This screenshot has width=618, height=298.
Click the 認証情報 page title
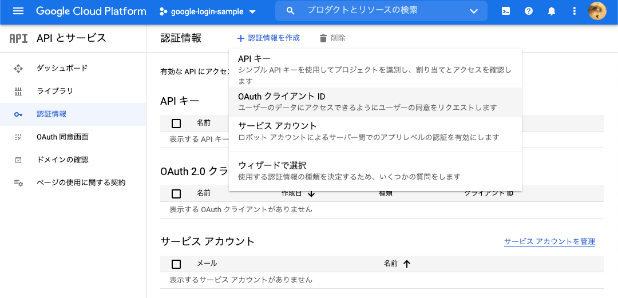coord(181,38)
